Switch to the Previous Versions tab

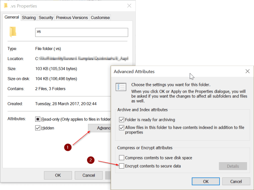(x=72, y=17)
